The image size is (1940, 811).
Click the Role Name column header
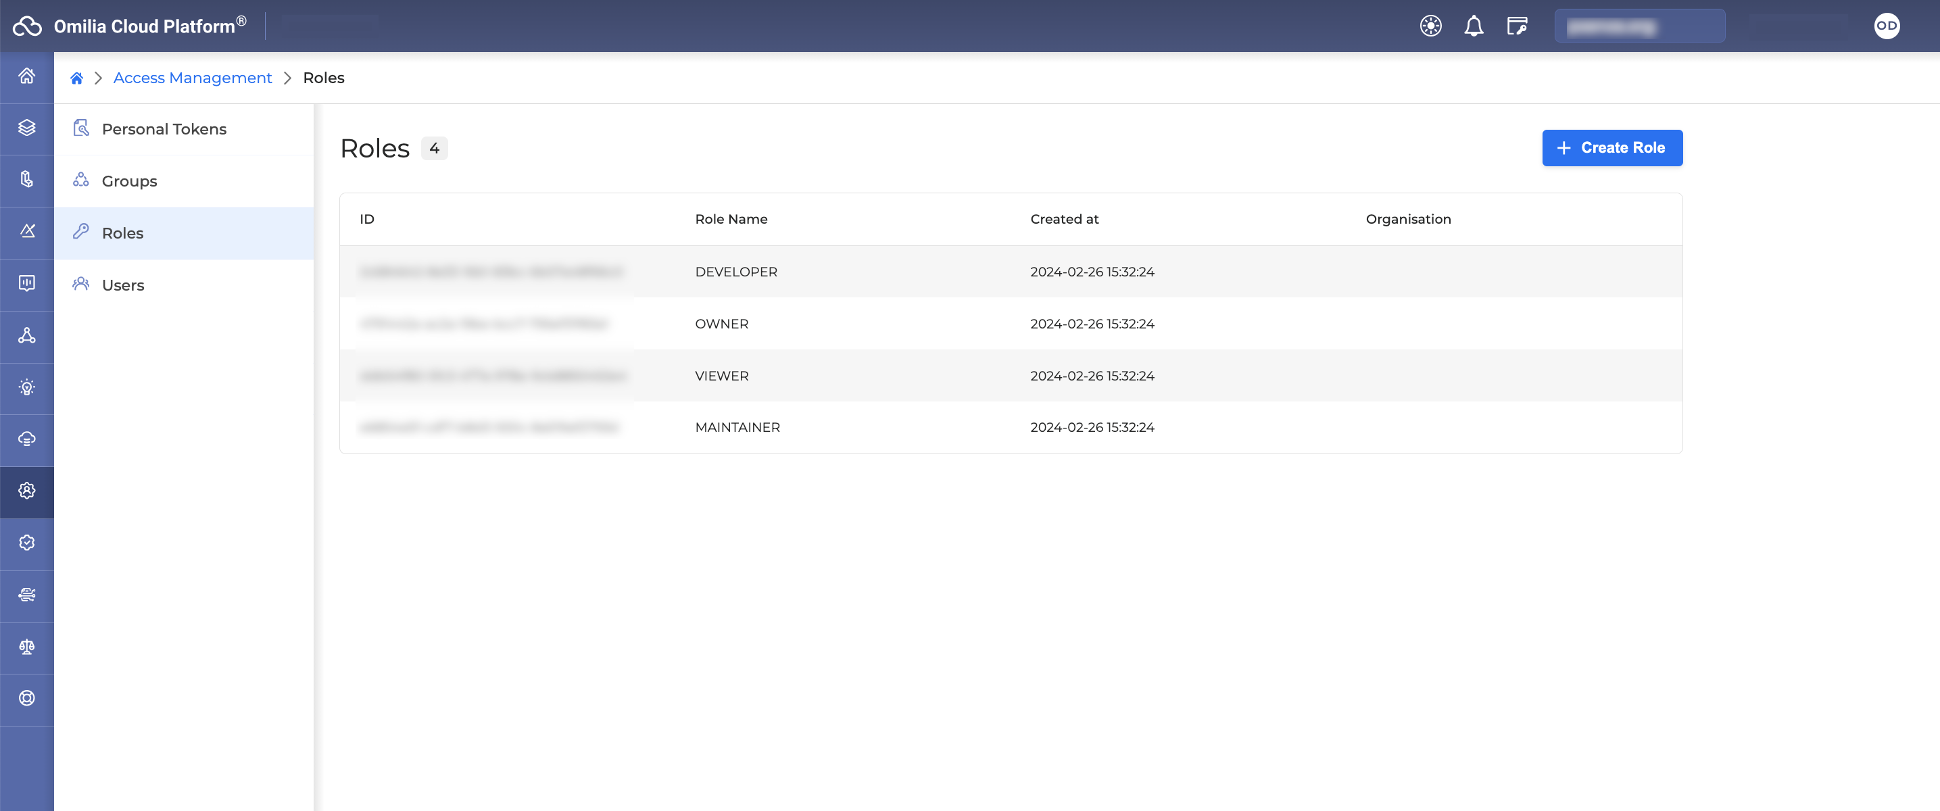click(x=731, y=219)
